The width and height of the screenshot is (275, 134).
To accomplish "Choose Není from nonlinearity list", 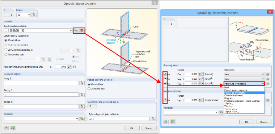I will point(244,87).
